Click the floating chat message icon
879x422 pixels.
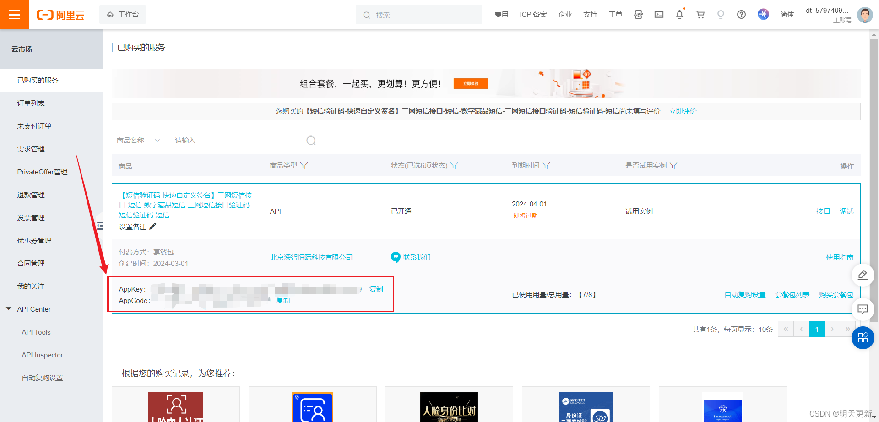(863, 309)
